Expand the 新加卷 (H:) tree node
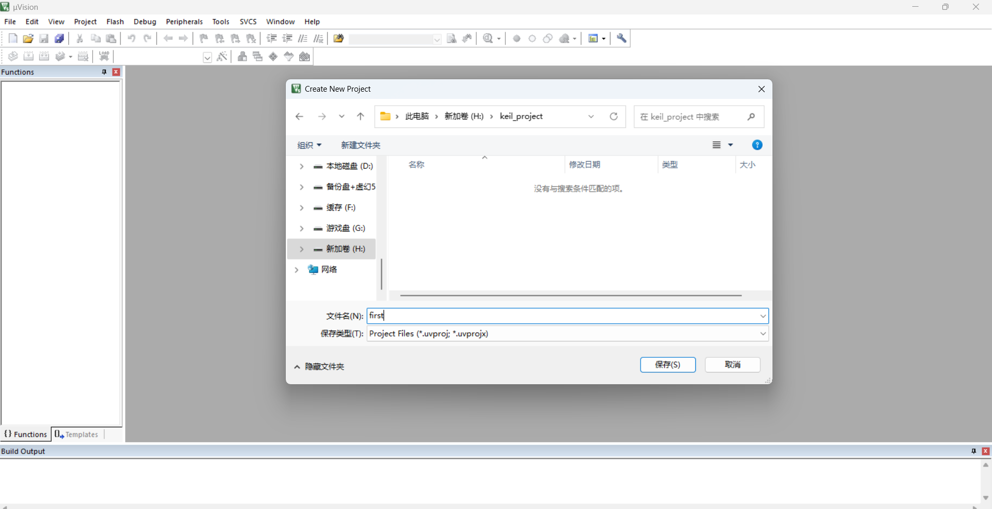The height and width of the screenshot is (509, 992). (301, 249)
